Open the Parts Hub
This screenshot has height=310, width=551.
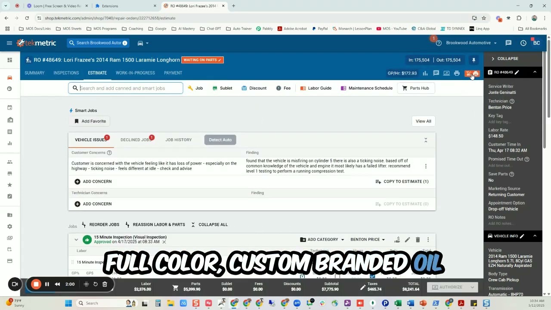click(x=415, y=88)
